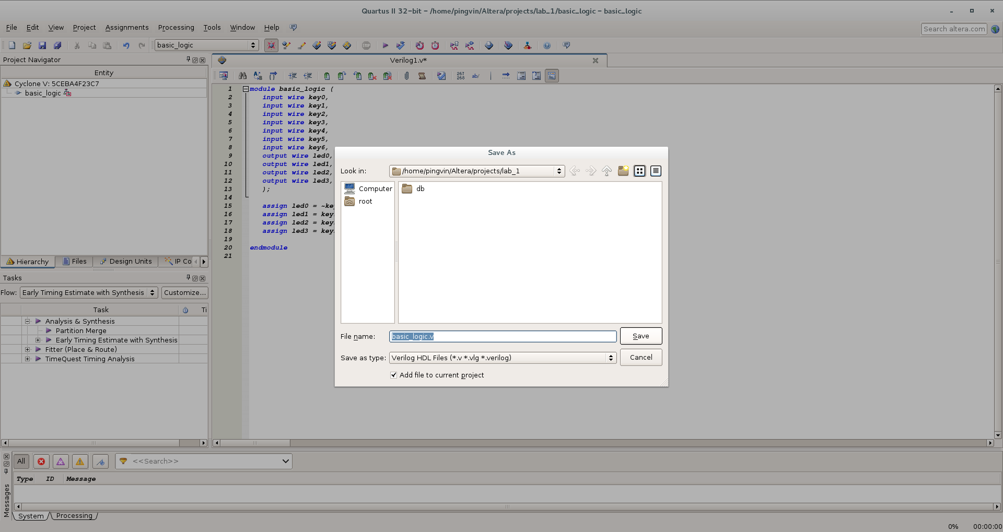Click the Save button in dialog
This screenshot has height=532, width=1003.
coord(641,336)
